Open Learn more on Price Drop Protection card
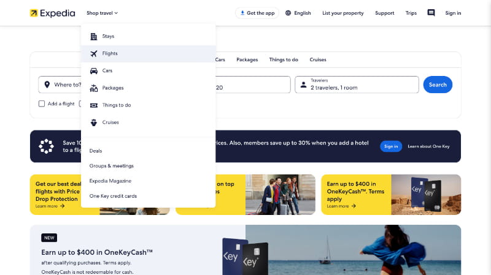491x275 pixels. point(50,206)
